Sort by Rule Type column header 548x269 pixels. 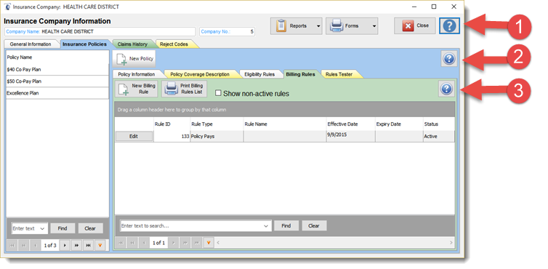coord(217,124)
